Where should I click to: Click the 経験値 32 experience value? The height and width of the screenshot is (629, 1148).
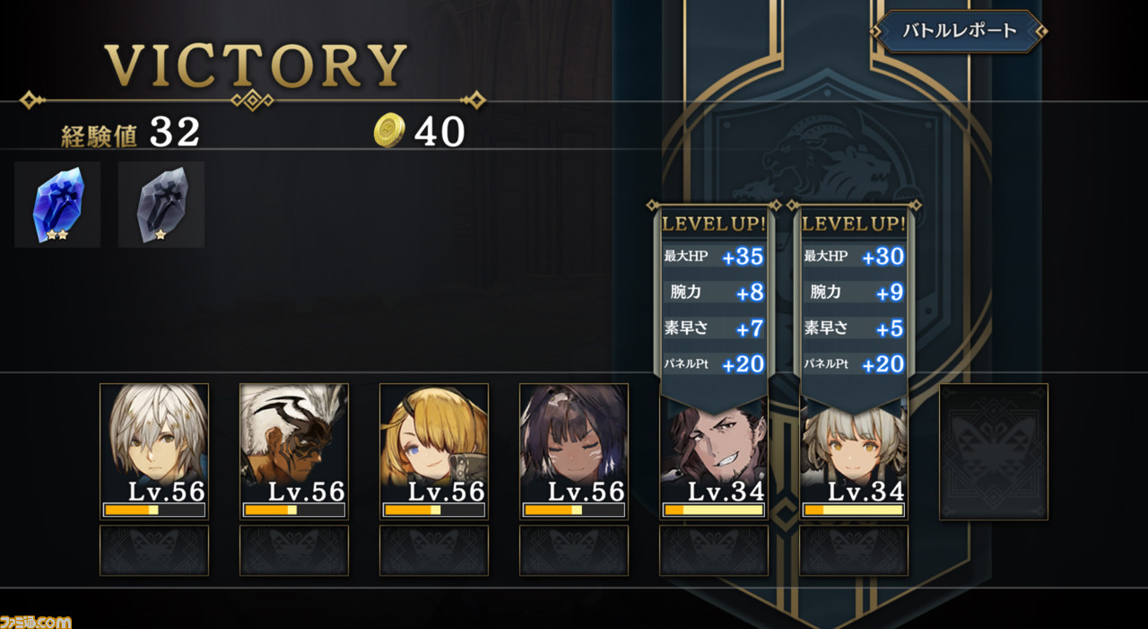tap(131, 133)
